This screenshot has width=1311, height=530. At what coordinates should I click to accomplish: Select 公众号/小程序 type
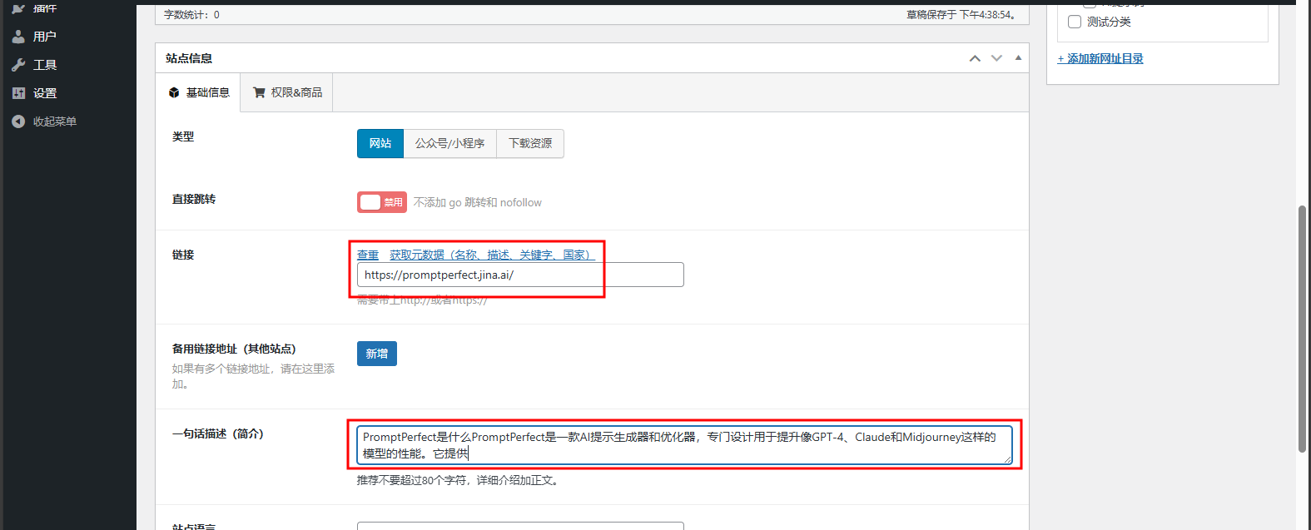(450, 143)
